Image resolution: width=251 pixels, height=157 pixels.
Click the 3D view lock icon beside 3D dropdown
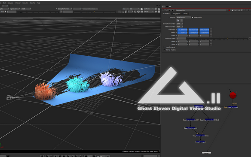point(141,9)
